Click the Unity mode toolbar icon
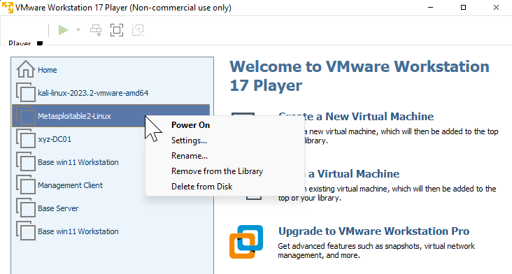The width and height of the screenshot is (512, 274). pos(138,30)
